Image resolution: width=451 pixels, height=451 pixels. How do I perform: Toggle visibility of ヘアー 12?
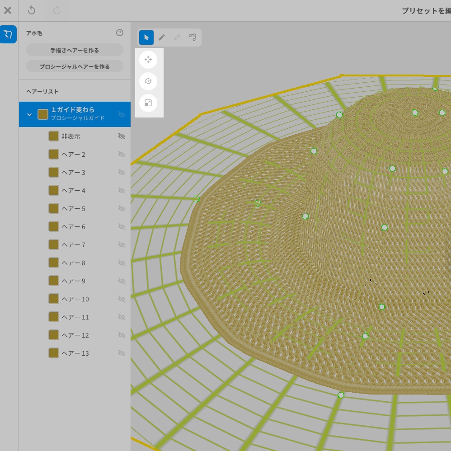pyautogui.click(x=122, y=335)
